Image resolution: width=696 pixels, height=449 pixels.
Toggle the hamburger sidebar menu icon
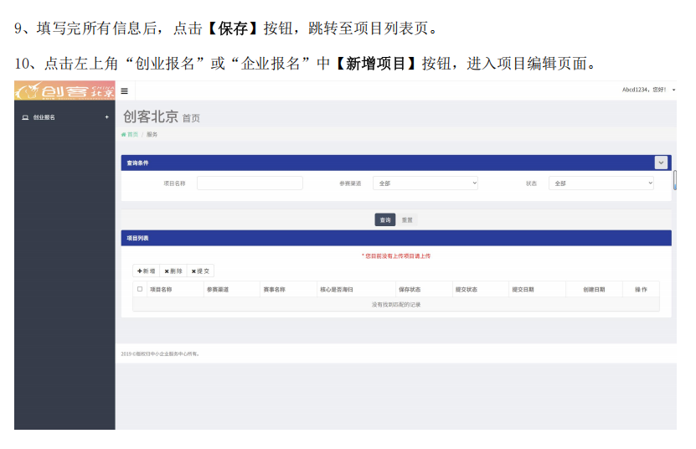click(x=125, y=90)
